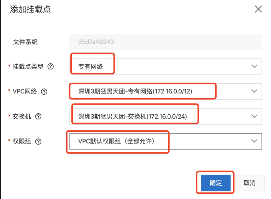Expand the 交换机 dropdown arrow
This screenshot has height=199, width=271.
254,116
